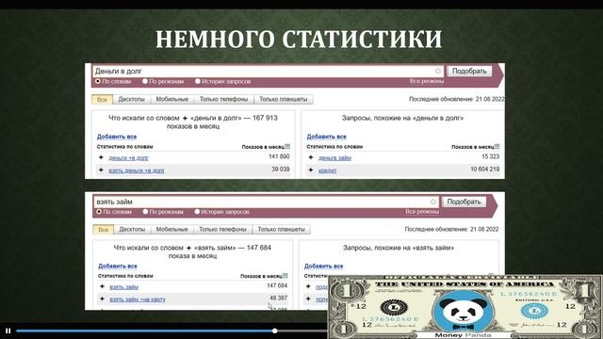Switch to 'Мобильные' tab in bottom panel
This screenshot has height=339, width=603.
click(171, 230)
